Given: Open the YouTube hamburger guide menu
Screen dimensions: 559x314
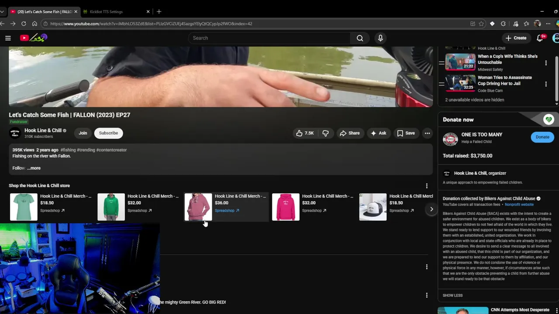Looking at the screenshot, I should tap(8, 38).
